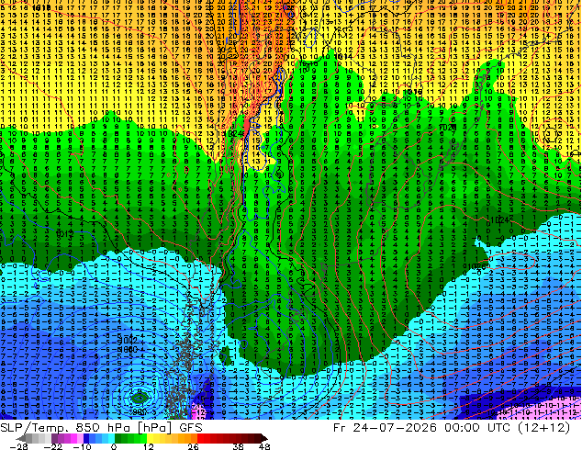Viewport: 582px width, 450px height.
Task: Click the '-22' legend label
Action: point(52,446)
